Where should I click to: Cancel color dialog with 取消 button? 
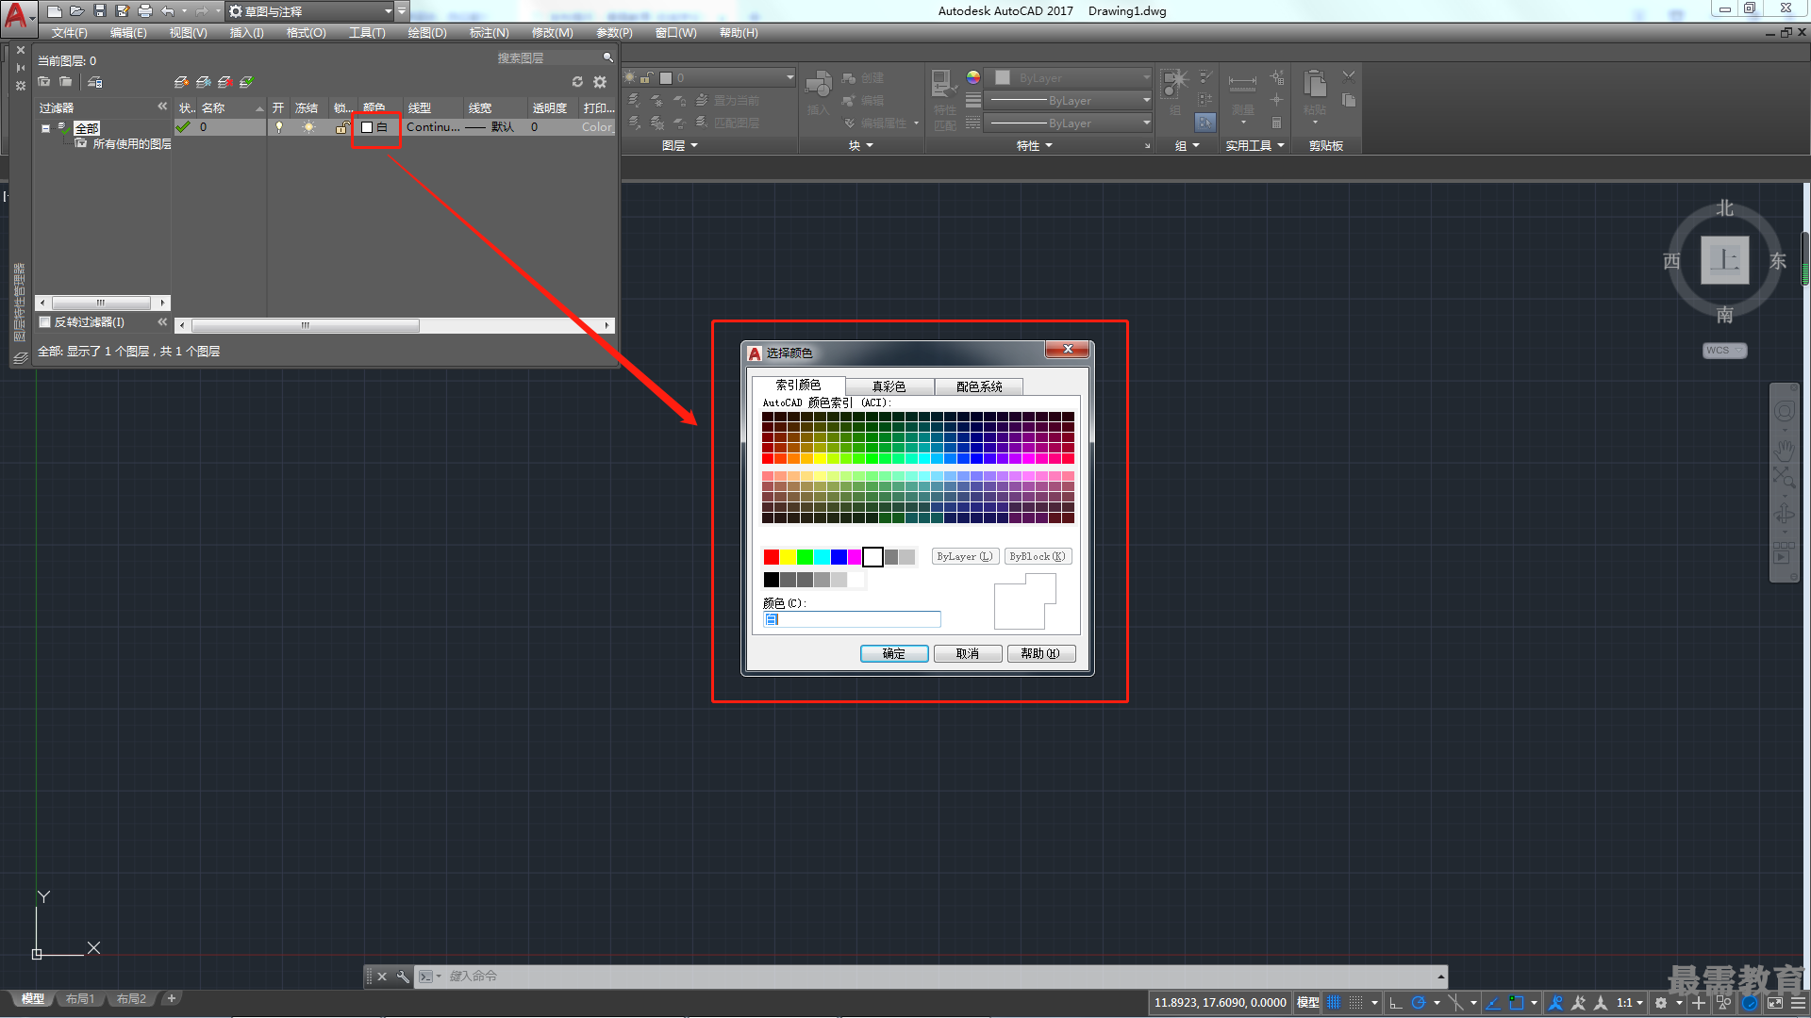pos(968,653)
